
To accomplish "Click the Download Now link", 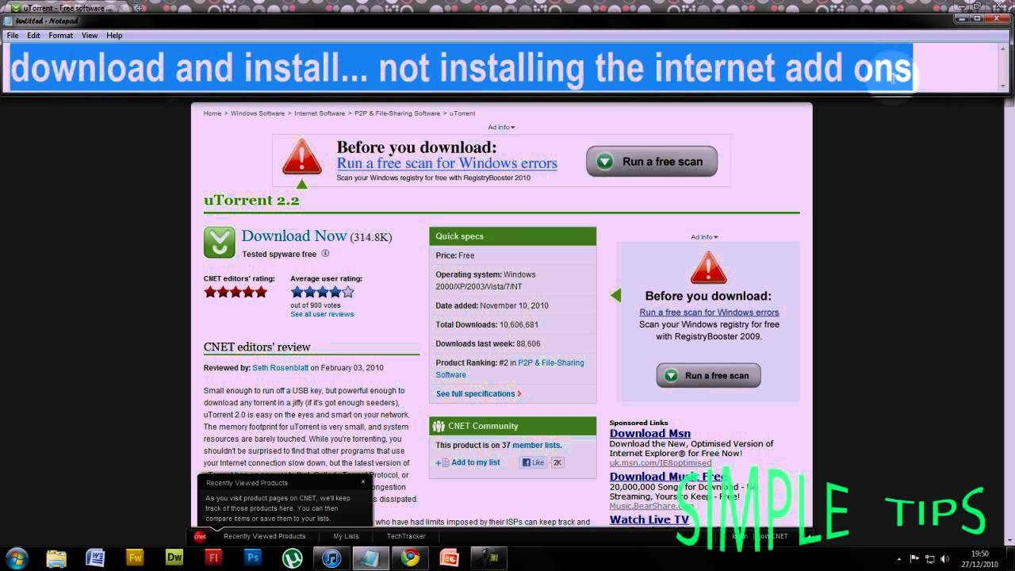I will [x=294, y=236].
